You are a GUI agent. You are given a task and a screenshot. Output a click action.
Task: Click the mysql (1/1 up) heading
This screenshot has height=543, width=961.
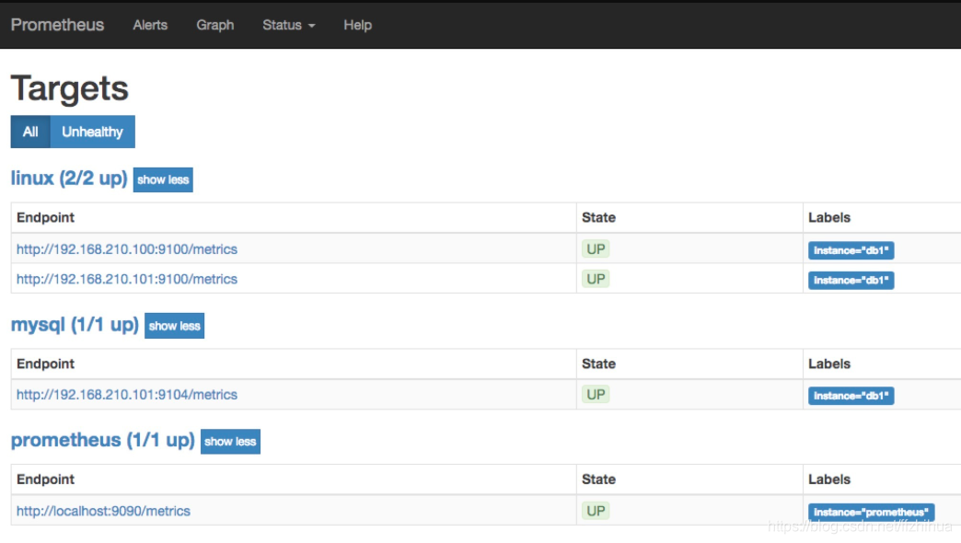pyautogui.click(x=75, y=325)
